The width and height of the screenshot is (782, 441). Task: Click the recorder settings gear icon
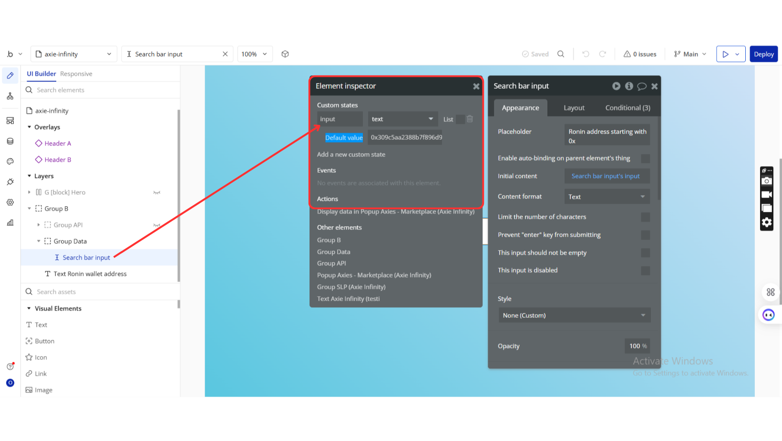767,222
